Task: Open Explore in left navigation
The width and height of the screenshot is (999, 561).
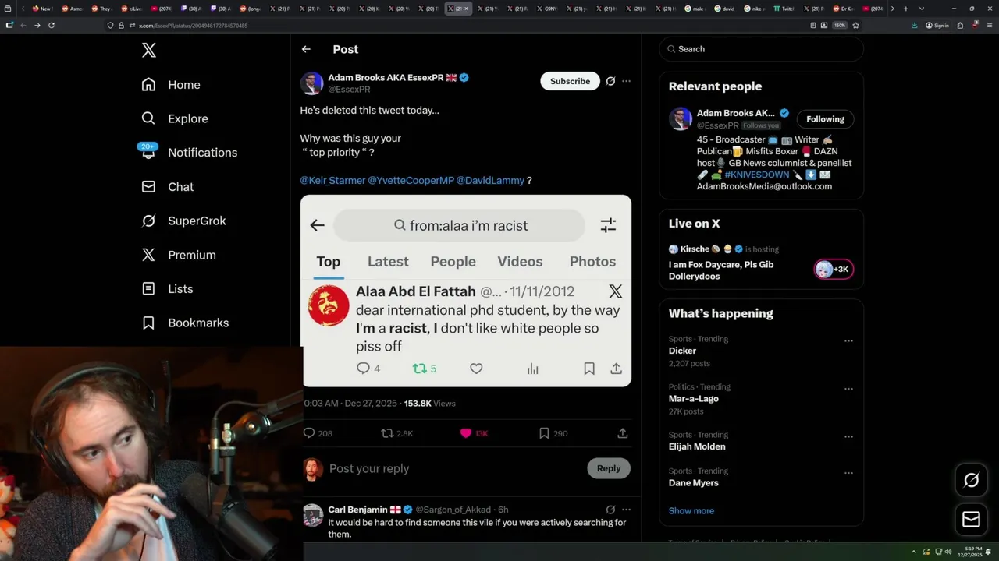Action: [175, 118]
